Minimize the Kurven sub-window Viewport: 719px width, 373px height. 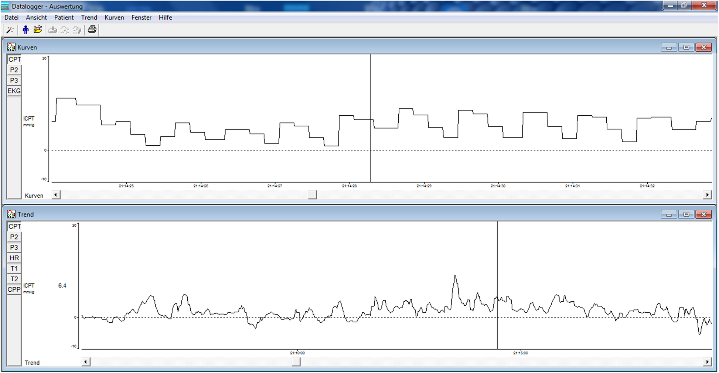pyautogui.click(x=669, y=47)
